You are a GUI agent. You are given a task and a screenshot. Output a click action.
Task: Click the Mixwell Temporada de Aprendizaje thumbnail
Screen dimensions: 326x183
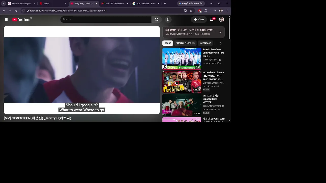click(x=182, y=82)
